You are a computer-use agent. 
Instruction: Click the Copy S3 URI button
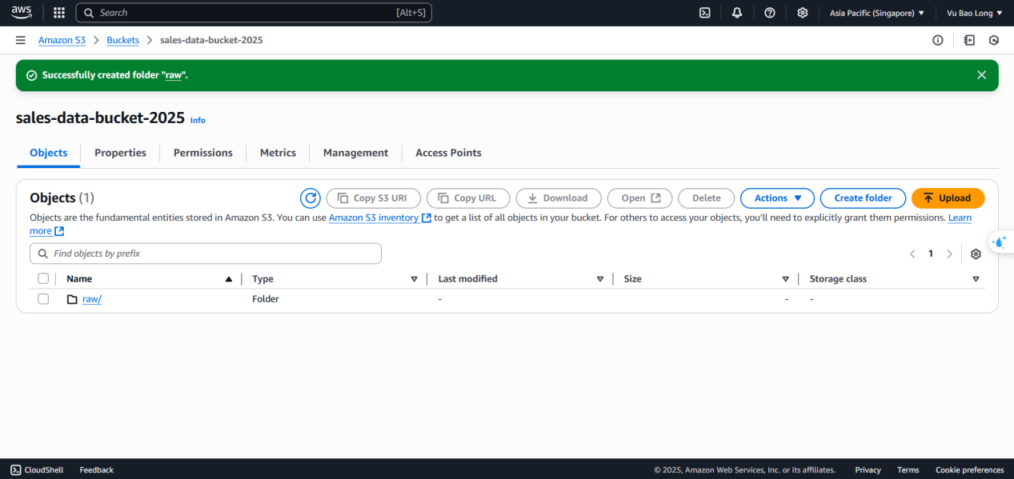pyautogui.click(x=372, y=198)
